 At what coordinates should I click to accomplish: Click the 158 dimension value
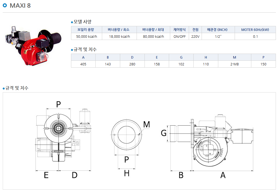pyautogui.click(x=157, y=64)
